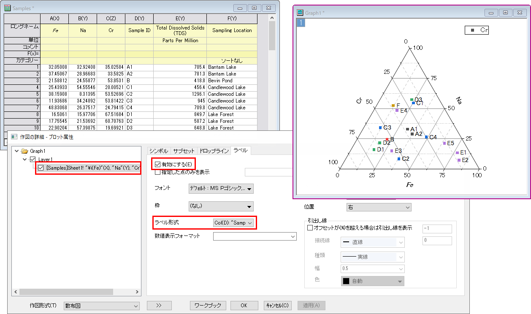Click the キャンセル(C) button
This screenshot has height=314, width=531.
(277, 306)
